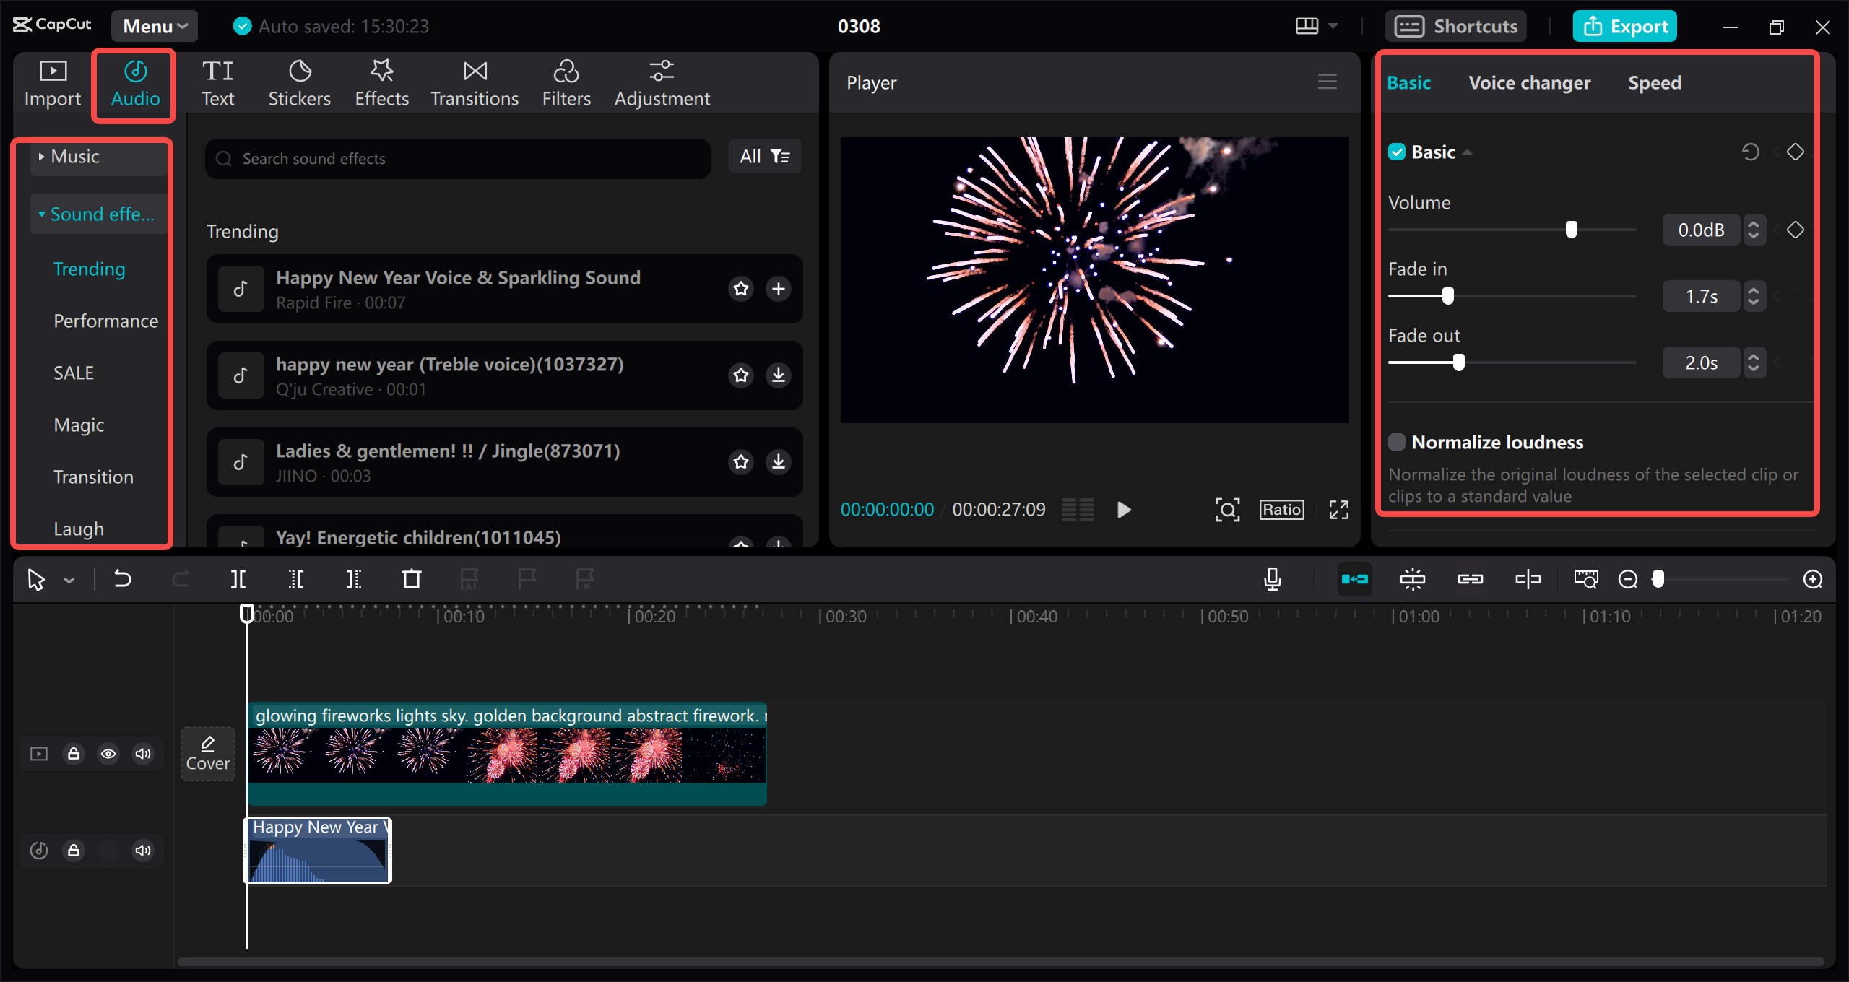
Task: Lock the video track
Action: click(74, 753)
